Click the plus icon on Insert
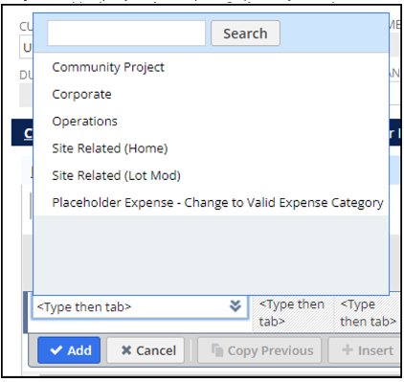 [x=348, y=350]
